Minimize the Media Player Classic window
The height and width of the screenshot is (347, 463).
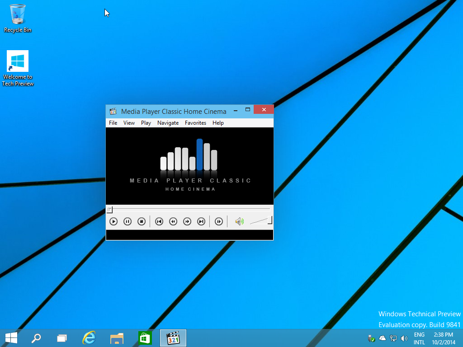point(236,110)
